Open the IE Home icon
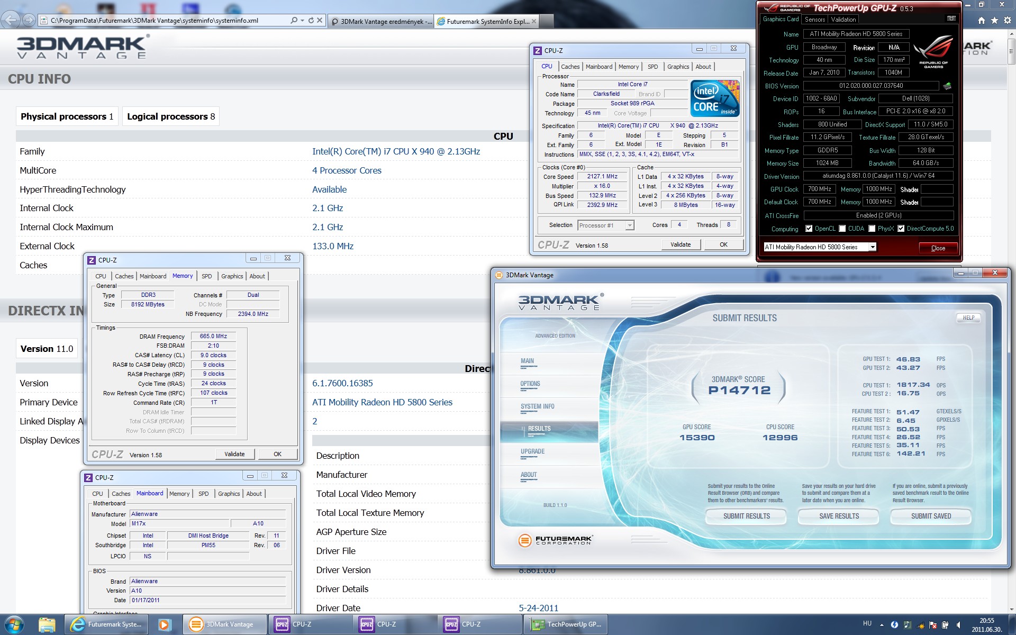Screen dimensions: 1016x635 coord(982,21)
